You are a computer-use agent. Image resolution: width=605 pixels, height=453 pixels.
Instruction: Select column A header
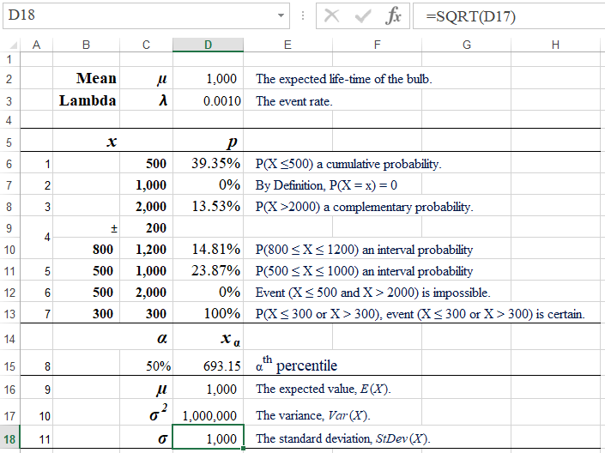click(36, 45)
